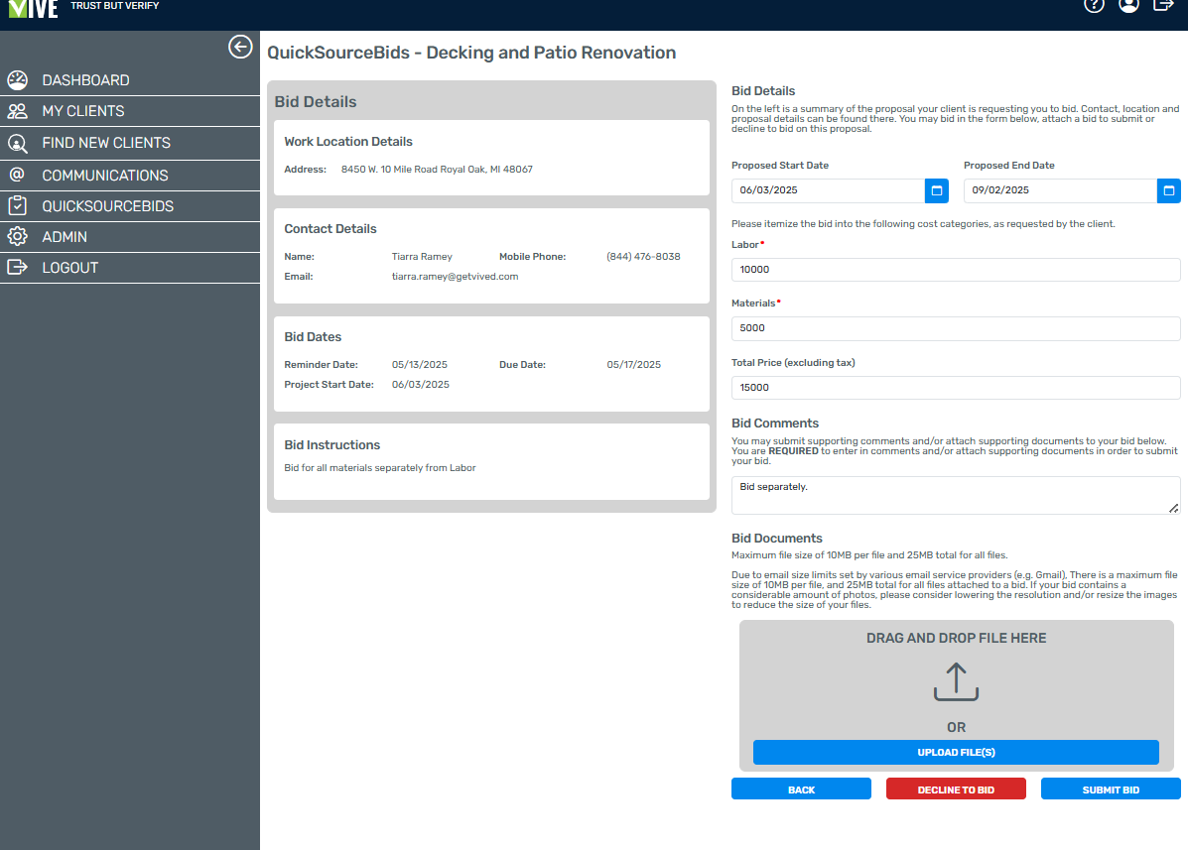Image resolution: width=1188 pixels, height=850 pixels.
Task: Open calendar picker for Proposed Start Date
Action: (x=937, y=190)
